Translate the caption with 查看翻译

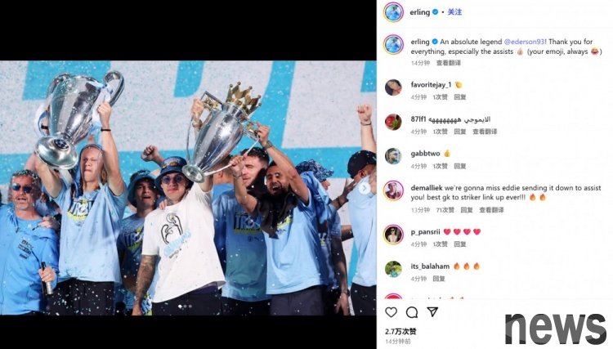[x=449, y=63]
